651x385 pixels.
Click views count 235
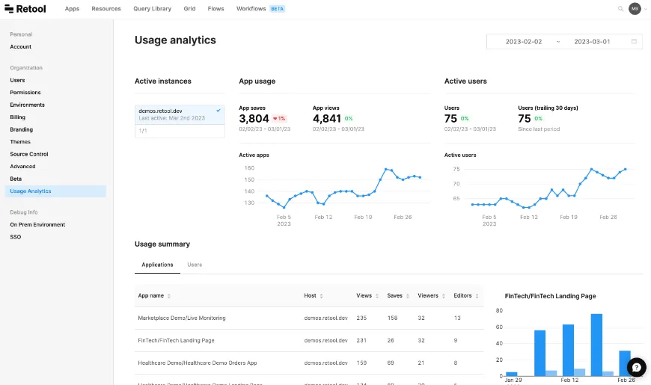[x=361, y=318]
